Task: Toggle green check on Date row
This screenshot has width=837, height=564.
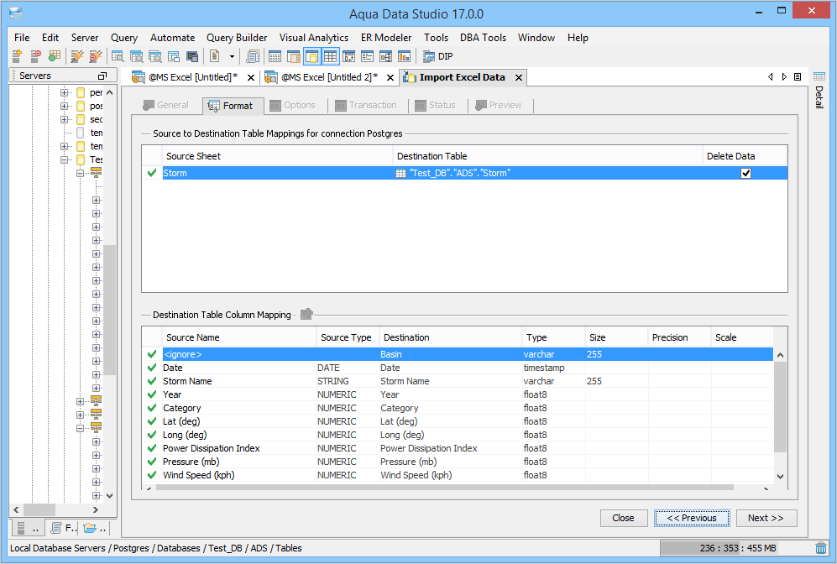Action: (152, 368)
